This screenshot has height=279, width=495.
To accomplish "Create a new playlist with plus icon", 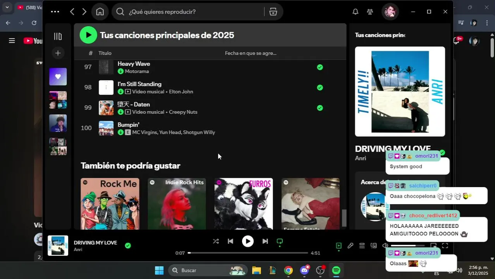I will [58, 53].
